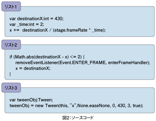Click the リスト2 label tab

point(11,45)
